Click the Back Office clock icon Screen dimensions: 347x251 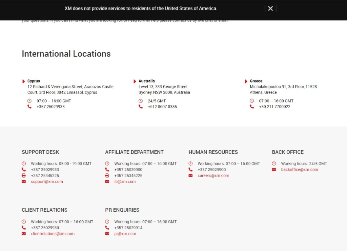274,164
